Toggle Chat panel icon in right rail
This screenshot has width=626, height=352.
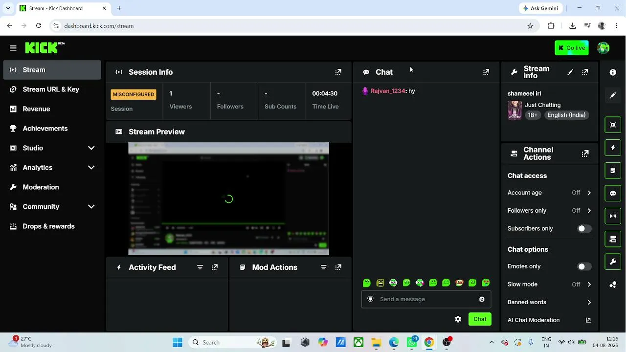pos(613,193)
